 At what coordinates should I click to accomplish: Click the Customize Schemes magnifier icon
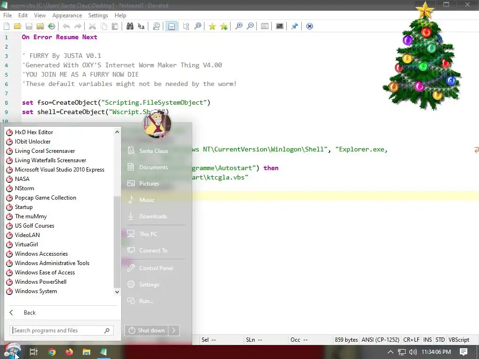point(198,26)
